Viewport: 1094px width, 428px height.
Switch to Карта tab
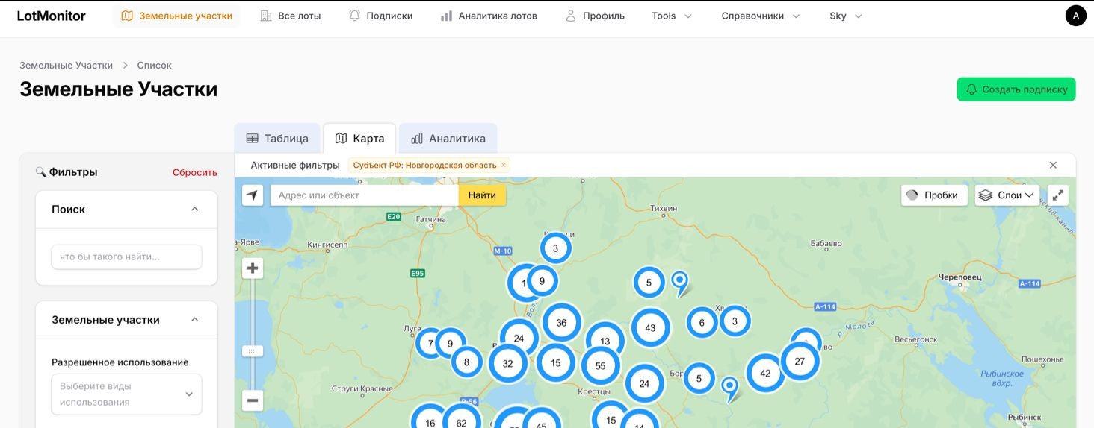click(359, 139)
